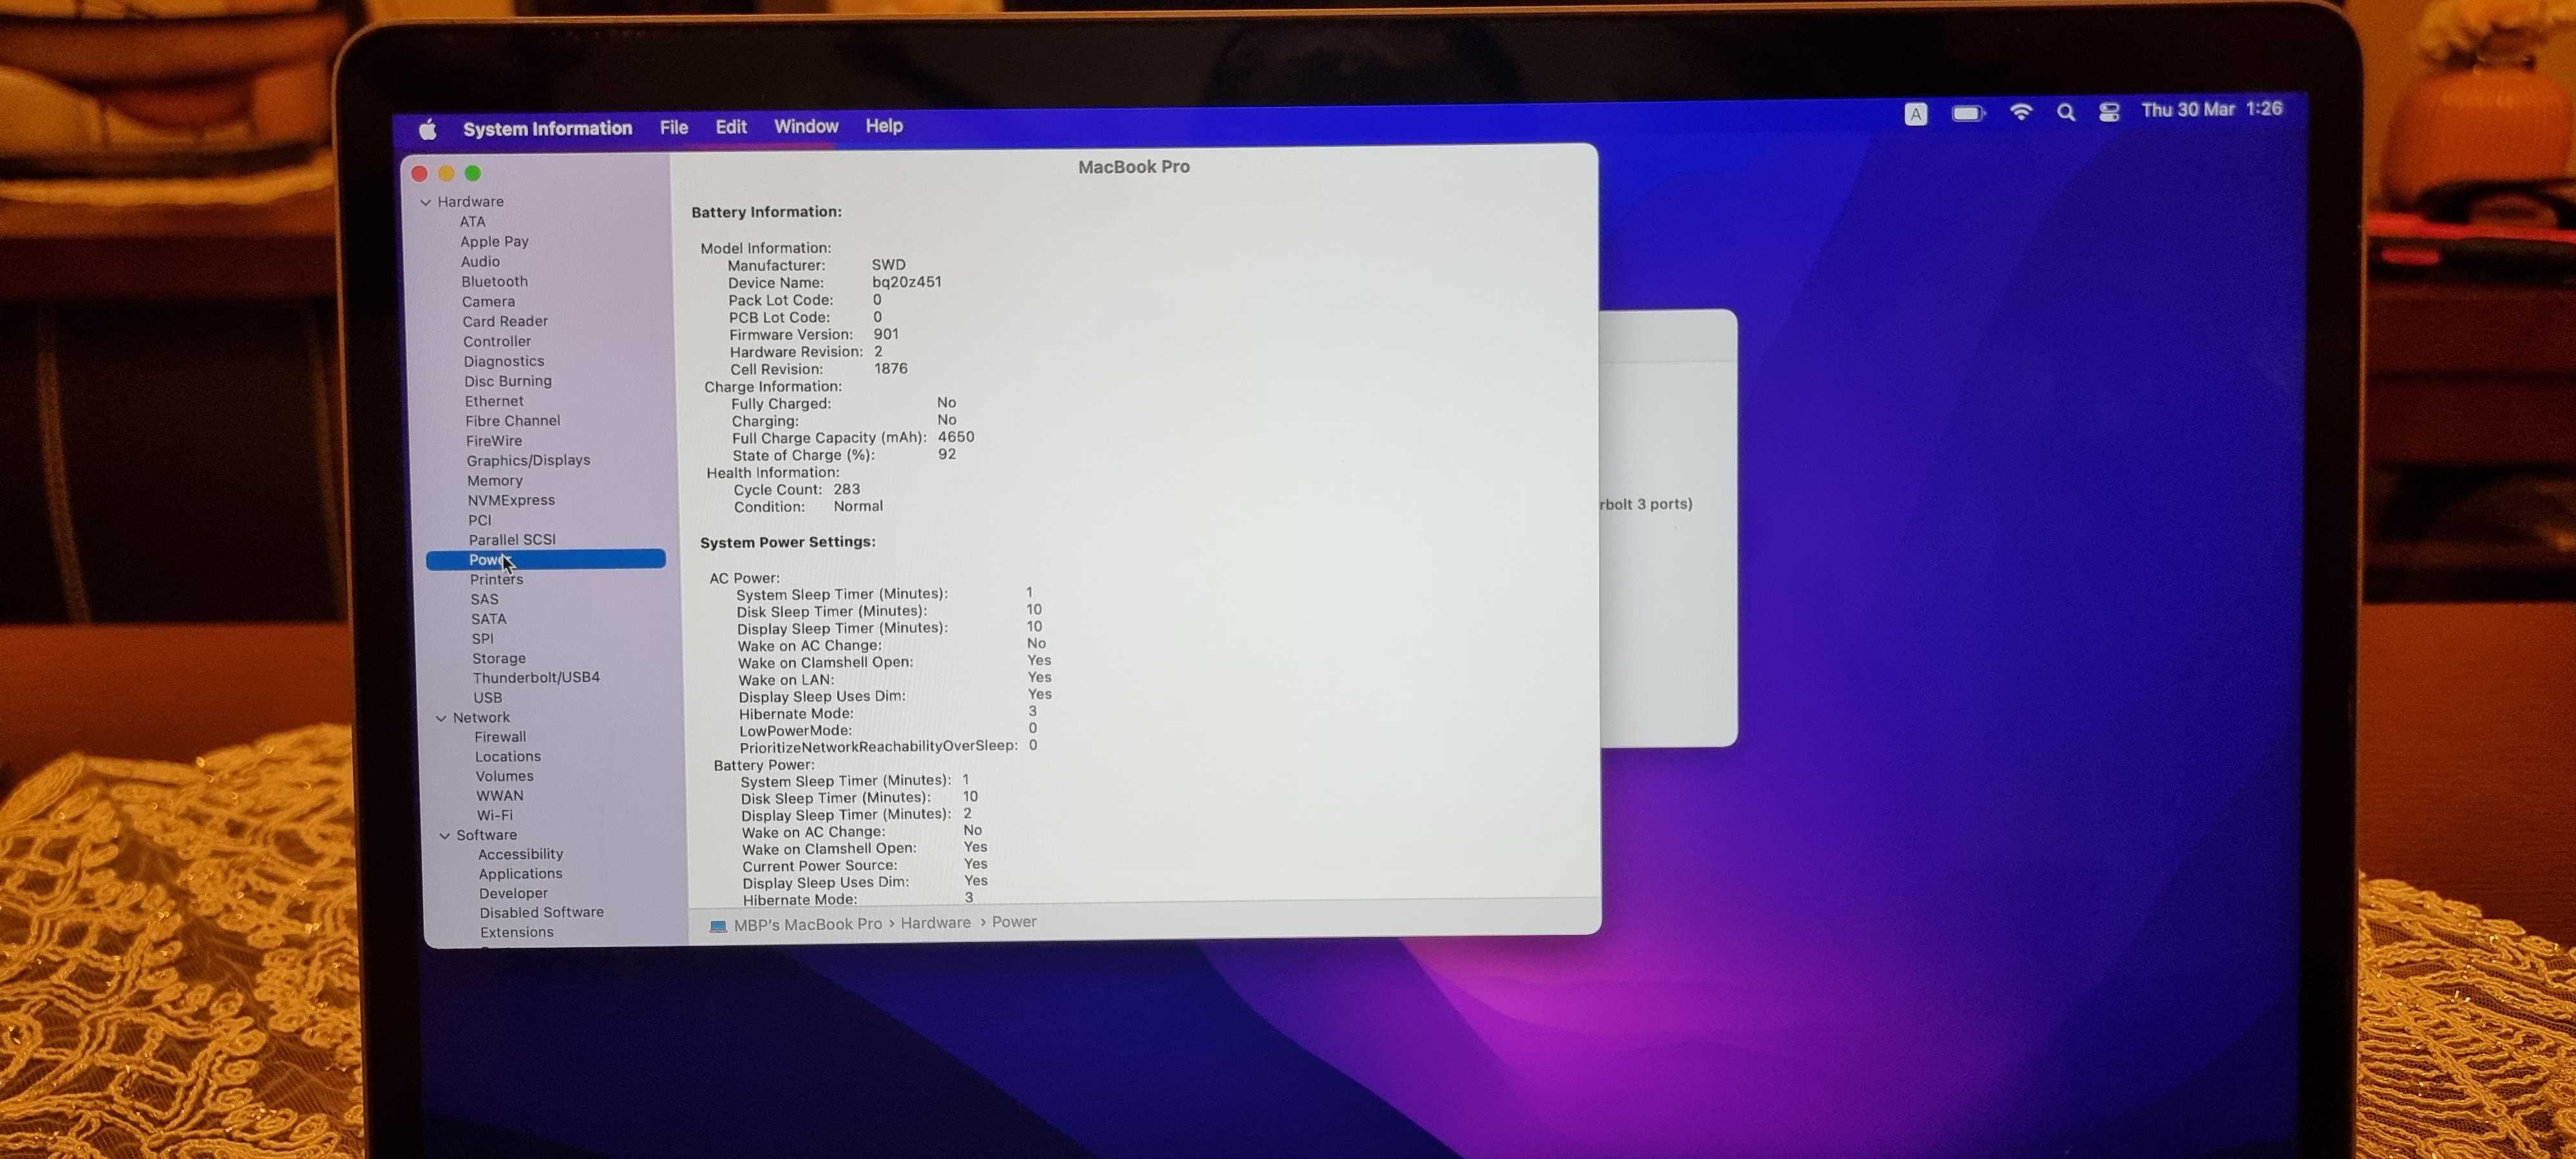
Task: Collapse the Hardware section
Action: click(x=426, y=202)
